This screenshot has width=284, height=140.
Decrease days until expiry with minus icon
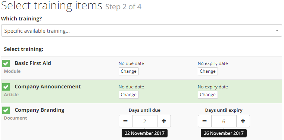205,121
